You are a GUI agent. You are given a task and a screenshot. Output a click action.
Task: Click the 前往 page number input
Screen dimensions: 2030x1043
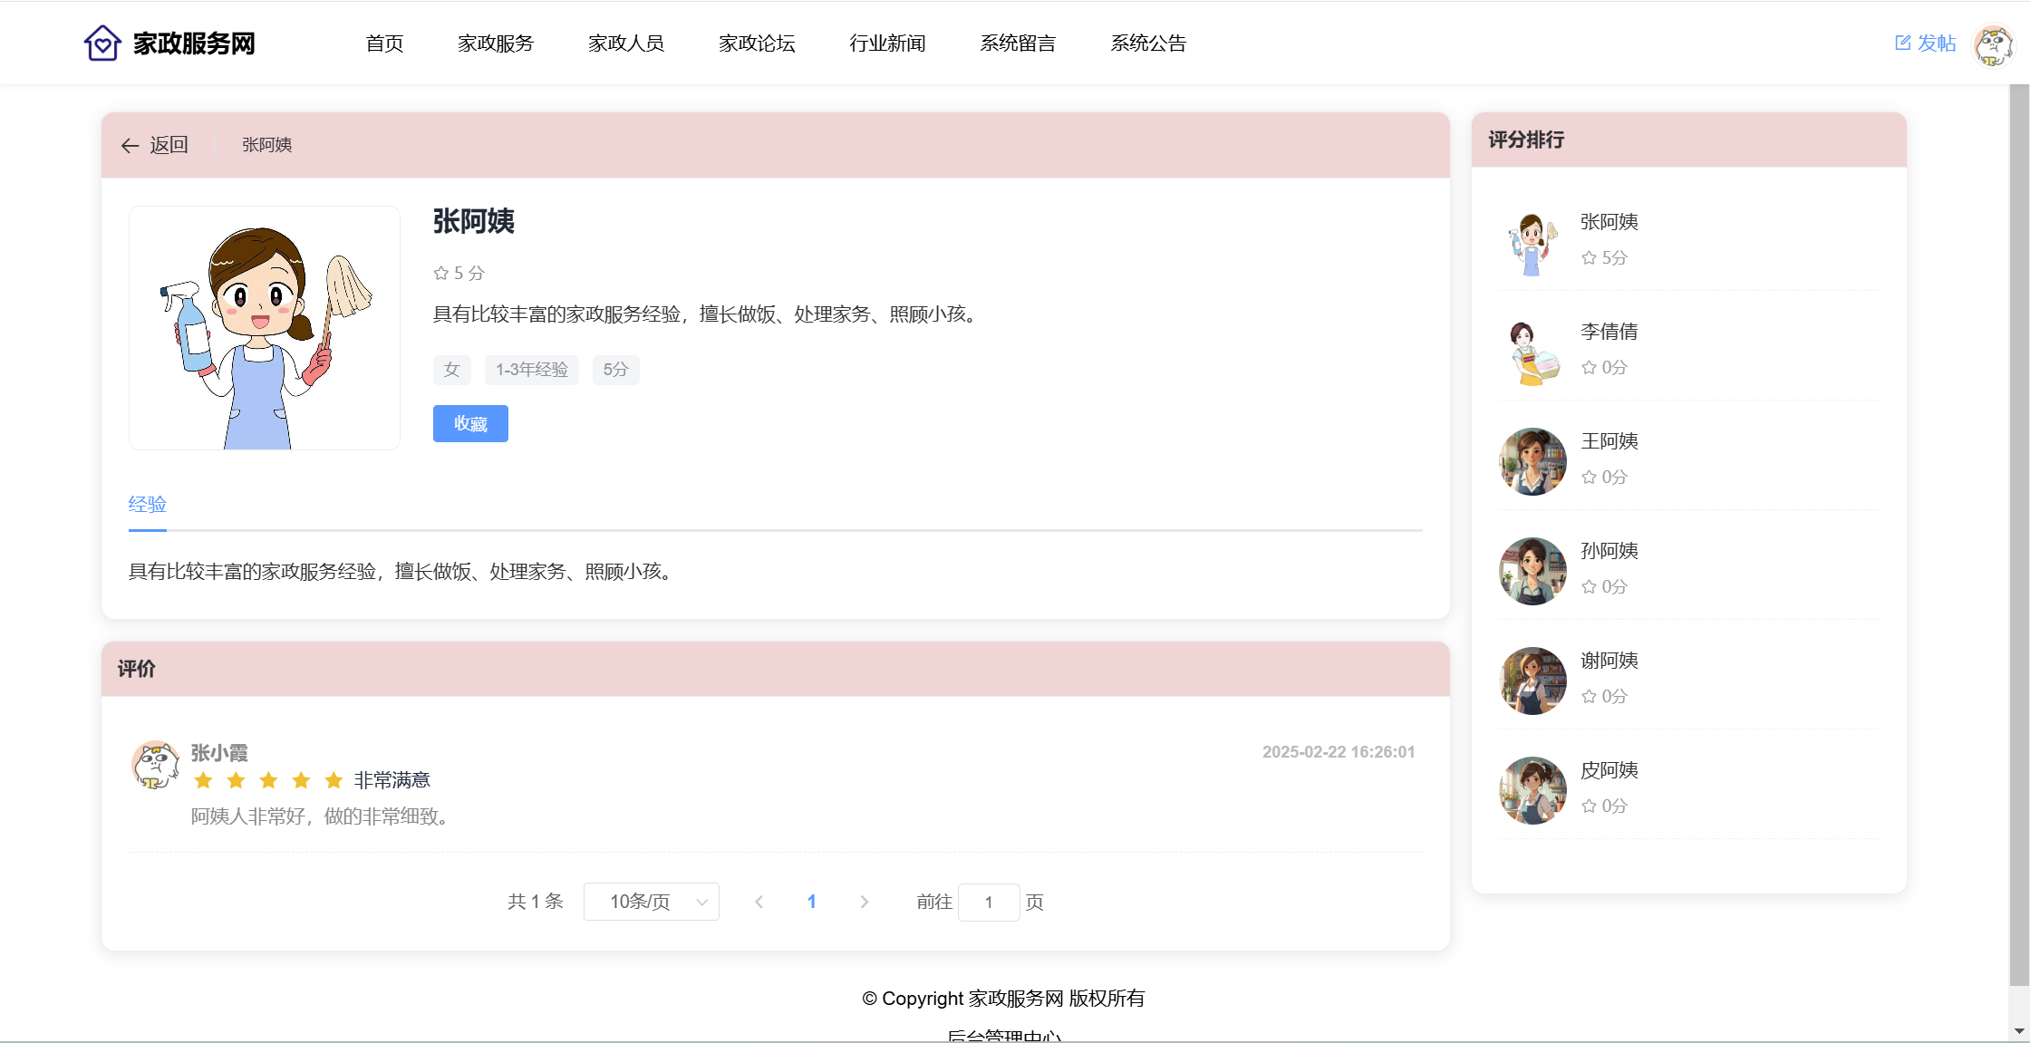tap(988, 902)
